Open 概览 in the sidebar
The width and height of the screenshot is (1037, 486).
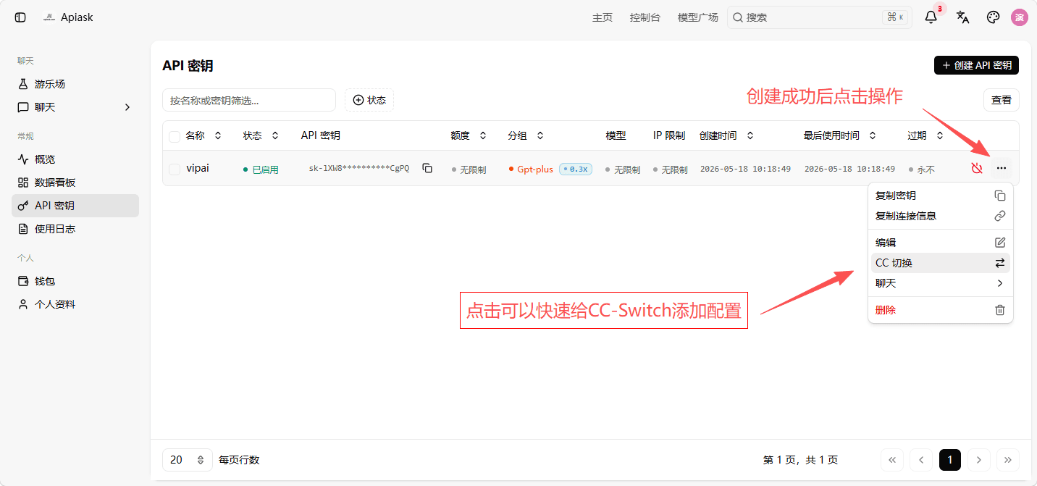[x=75, y=159]
